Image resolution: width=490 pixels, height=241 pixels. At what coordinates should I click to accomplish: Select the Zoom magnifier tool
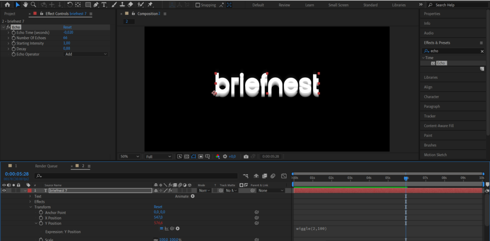pyautogui.click(x=33, y=5)
